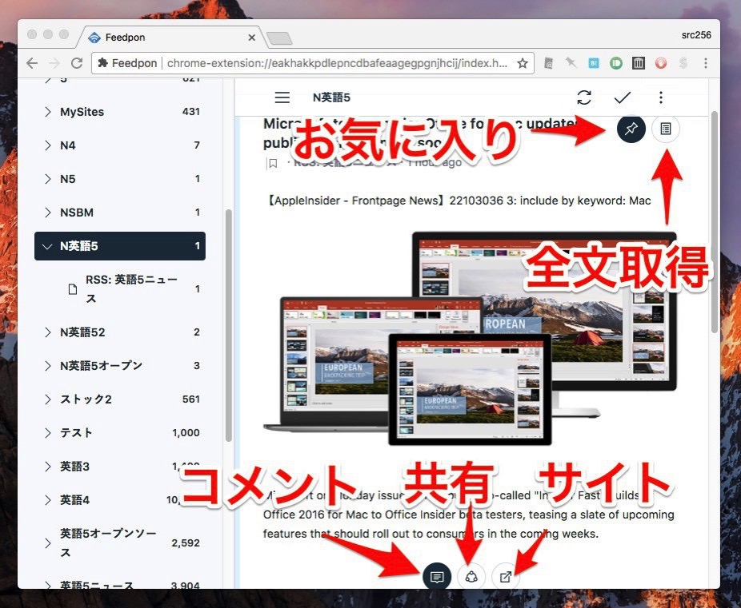Close the Feedpon tab
The height and width of the screenshot is (608, 741).
coord(252,38)
